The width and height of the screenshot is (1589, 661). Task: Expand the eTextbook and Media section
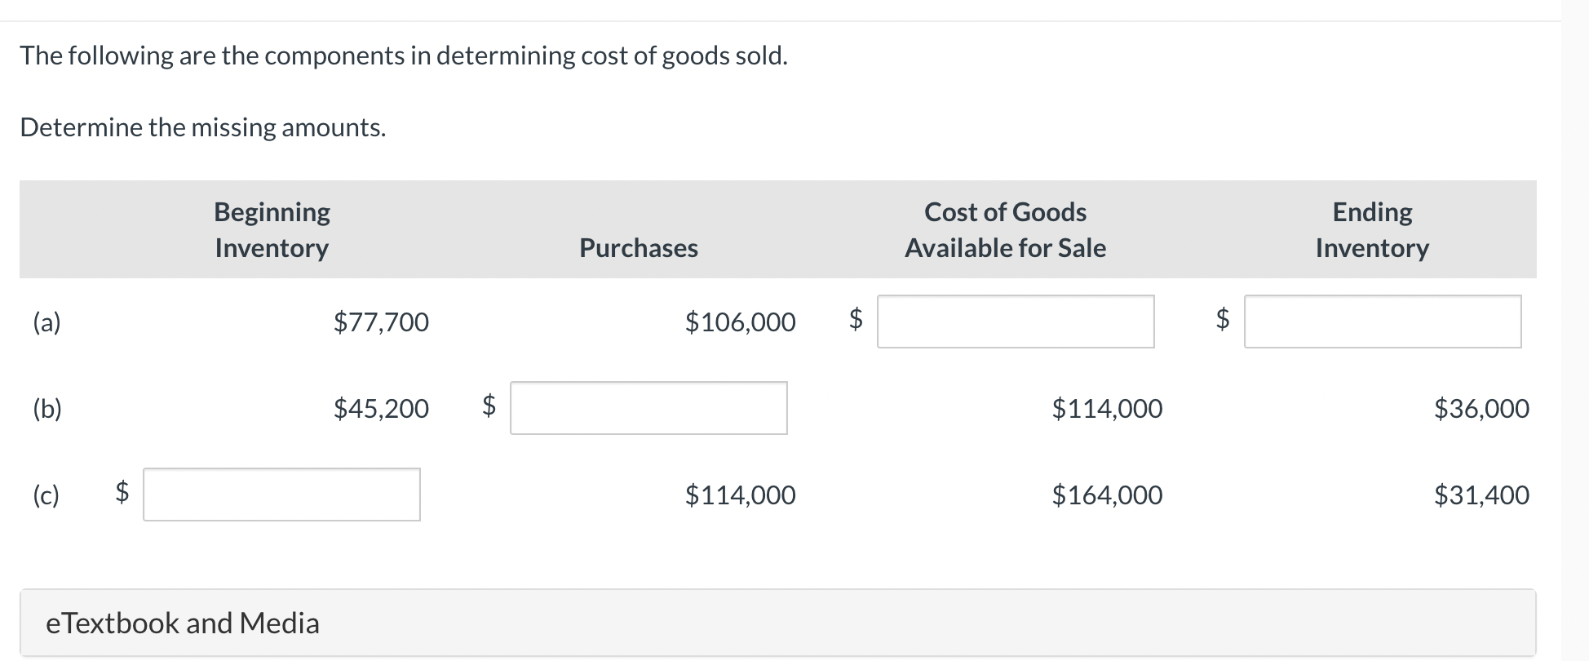coord(182,623)
